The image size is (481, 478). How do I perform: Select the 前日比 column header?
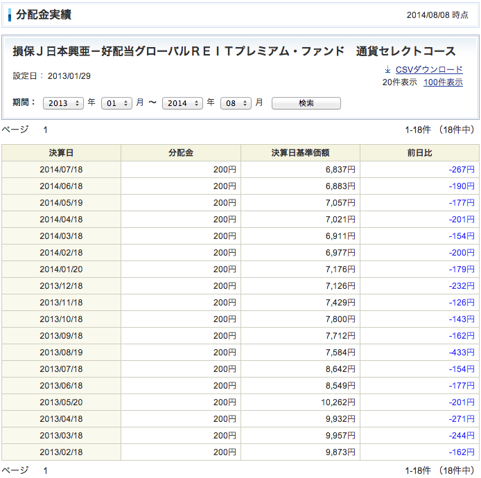coord(419,152)
